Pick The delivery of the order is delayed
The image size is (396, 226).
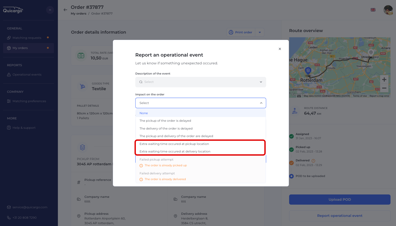pos(166,129)
